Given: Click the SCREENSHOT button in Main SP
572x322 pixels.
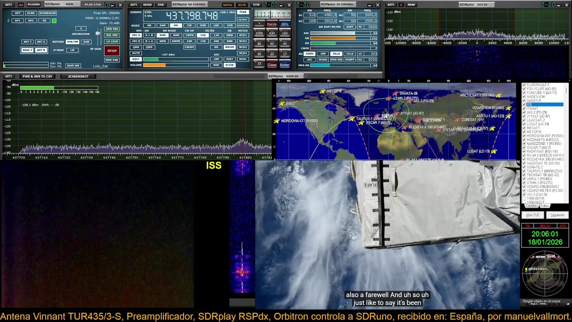Looking at the screenshot, I should click(x=78, y=76).
